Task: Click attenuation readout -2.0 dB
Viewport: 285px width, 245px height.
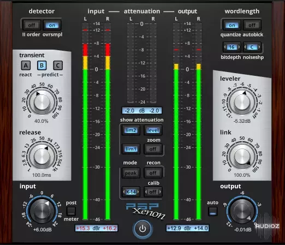Action: pyautogui.click(x=142, y=111)
